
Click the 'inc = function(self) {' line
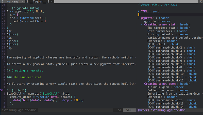coord(28,18)
